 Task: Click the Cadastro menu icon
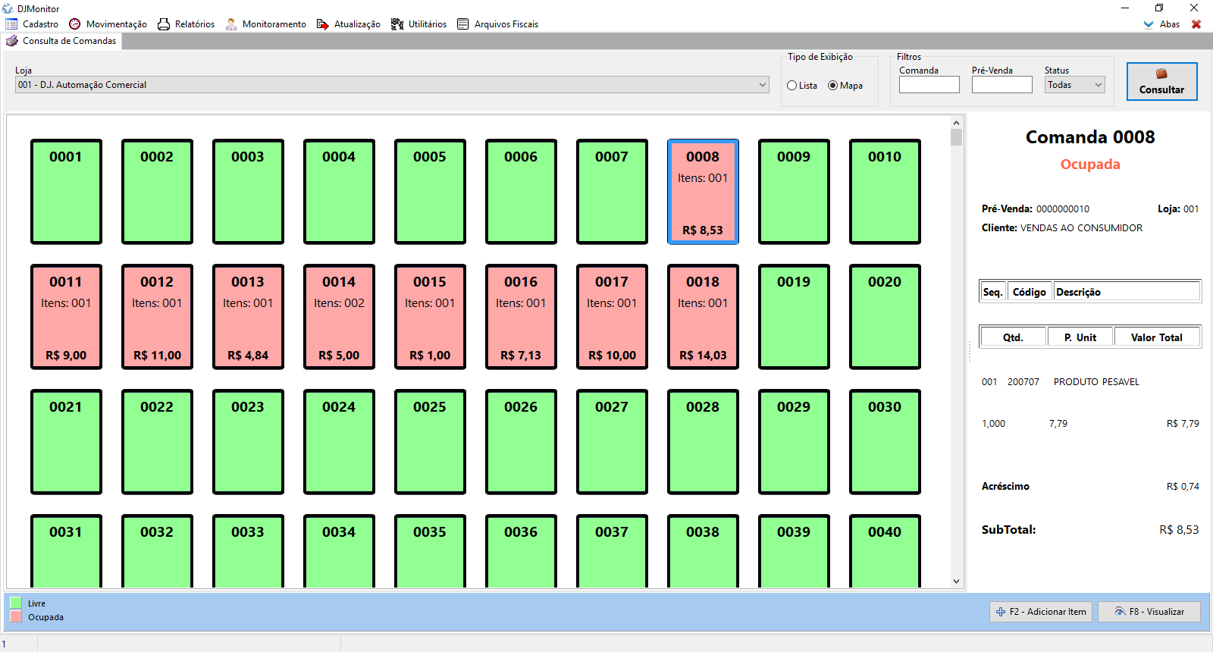[11, 24]
